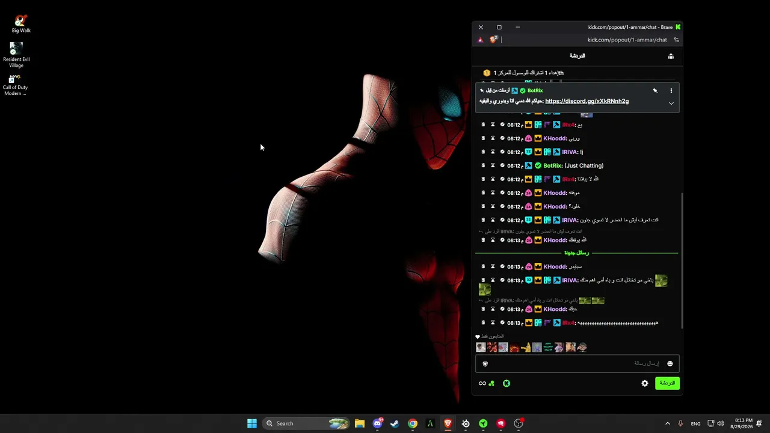This screenshot has height=433, width=770.
Task: Click the ban icon on KHoodd "حياك" message
Action: pyautogui.click(x=502, y=309)
